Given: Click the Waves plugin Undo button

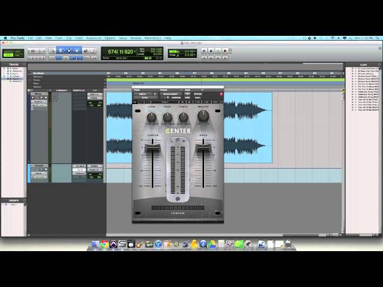Looking at the screenshot, I should [141, 102].
